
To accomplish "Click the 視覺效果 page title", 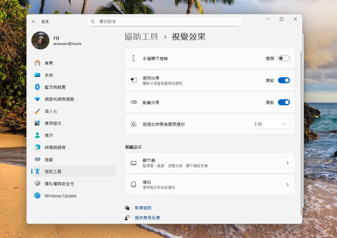I will tap(189, 36).
